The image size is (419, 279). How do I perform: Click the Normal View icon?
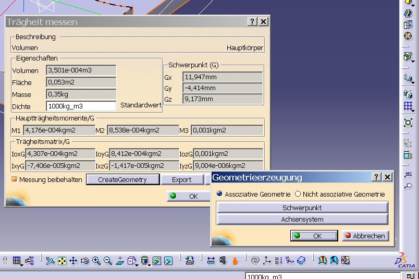(120, 261)
